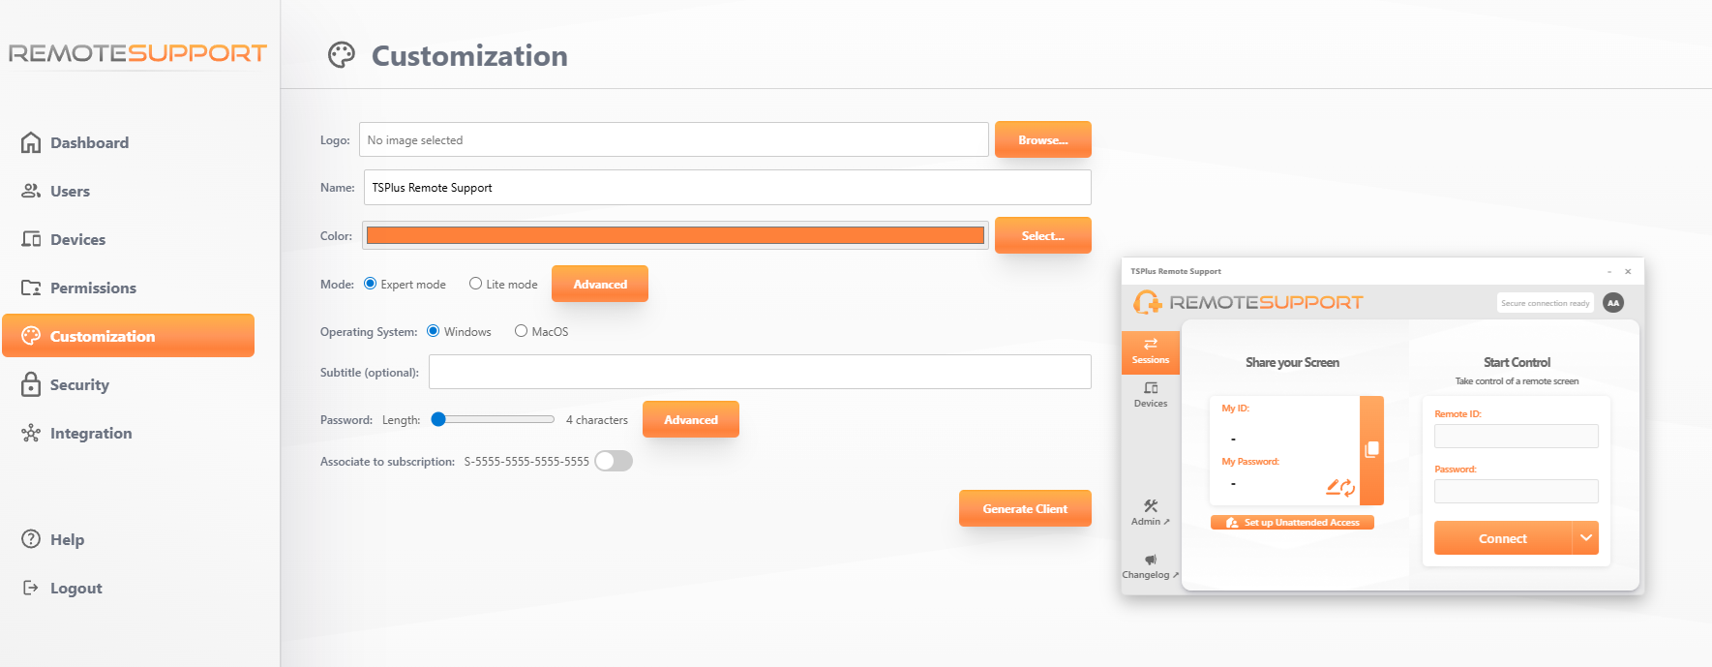Open the Dashboard home icon in sidebar

point(31,142)
